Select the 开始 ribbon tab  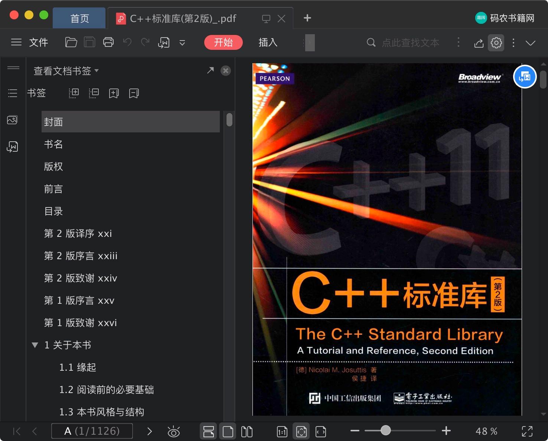[x=224, y=42]
